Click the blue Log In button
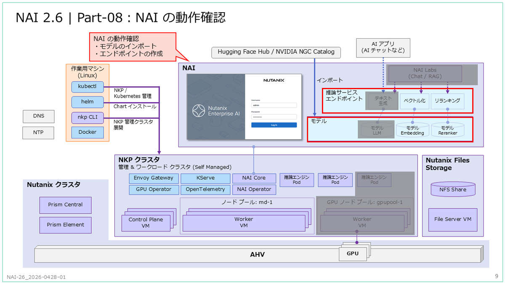Screen dimensions: 505x284 (274, 125)
